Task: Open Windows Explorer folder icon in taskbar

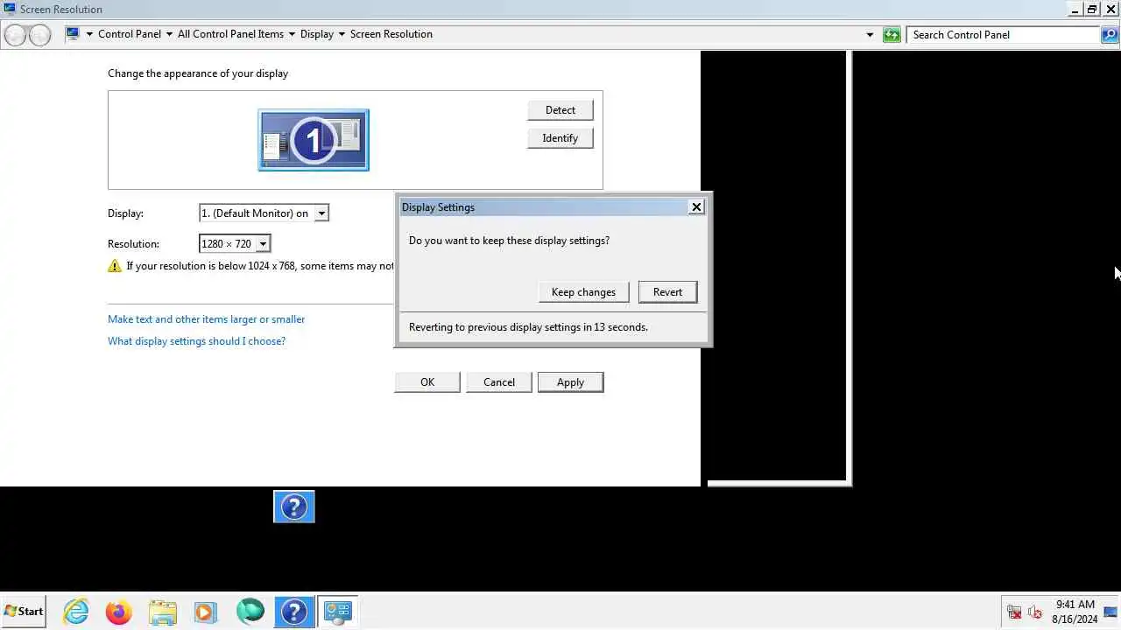Action: pos(163,612)
